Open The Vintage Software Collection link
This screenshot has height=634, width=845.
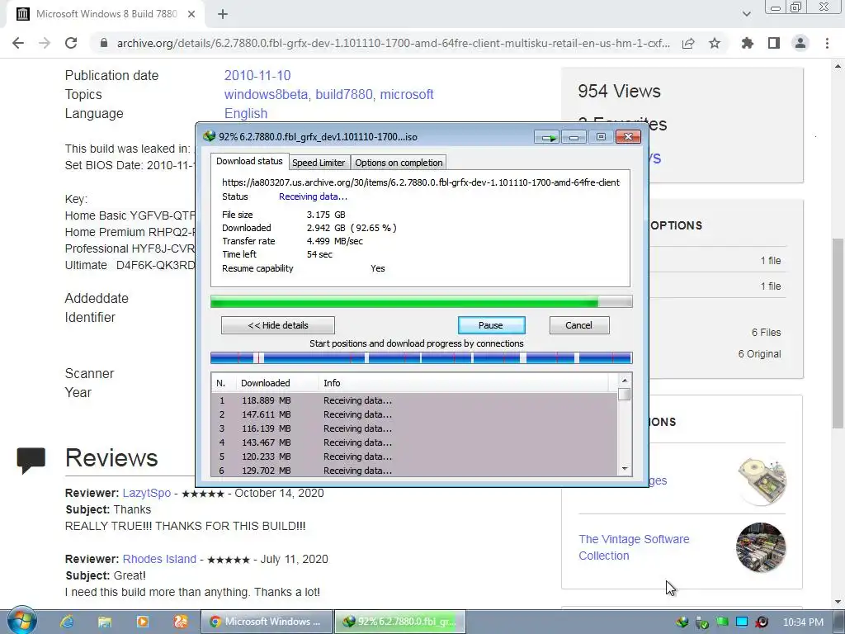634,547
